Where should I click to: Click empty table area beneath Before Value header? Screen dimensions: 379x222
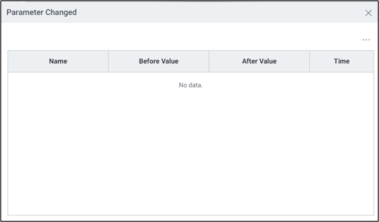point(159,141)
